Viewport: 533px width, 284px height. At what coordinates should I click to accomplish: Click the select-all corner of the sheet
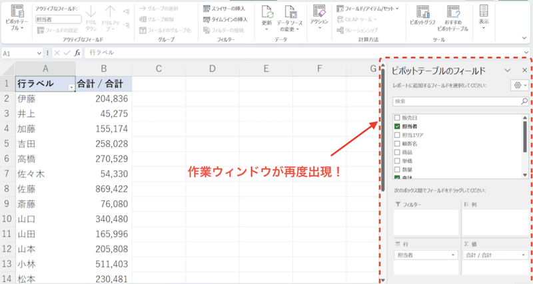pyautogui.click(x=7, y=69)
